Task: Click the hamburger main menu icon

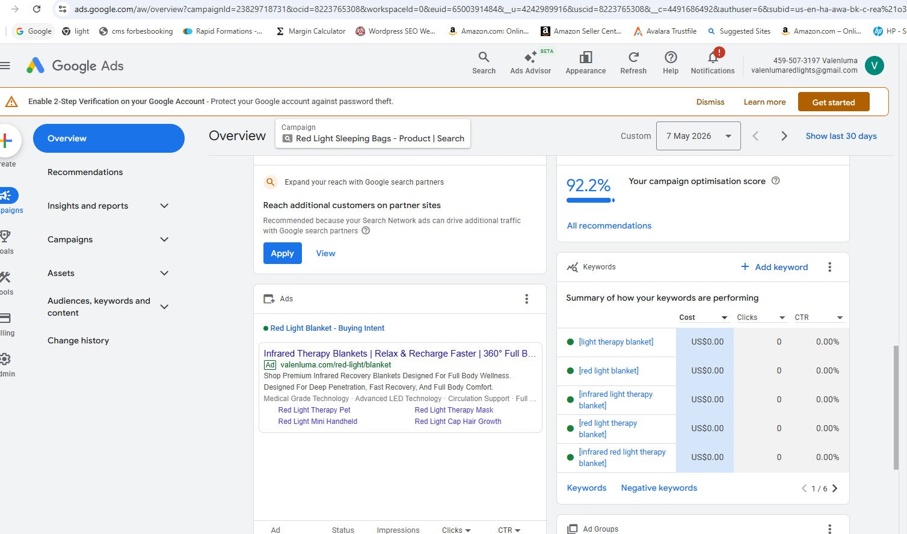Action: pos(5,66)
